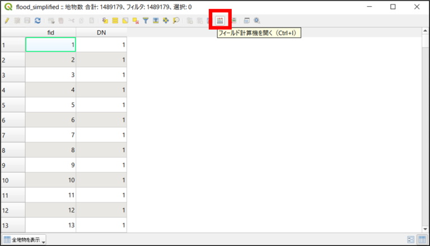The width and height of the screenshot is (430, 246).
Task: Select row header 13
Action: 13,225
